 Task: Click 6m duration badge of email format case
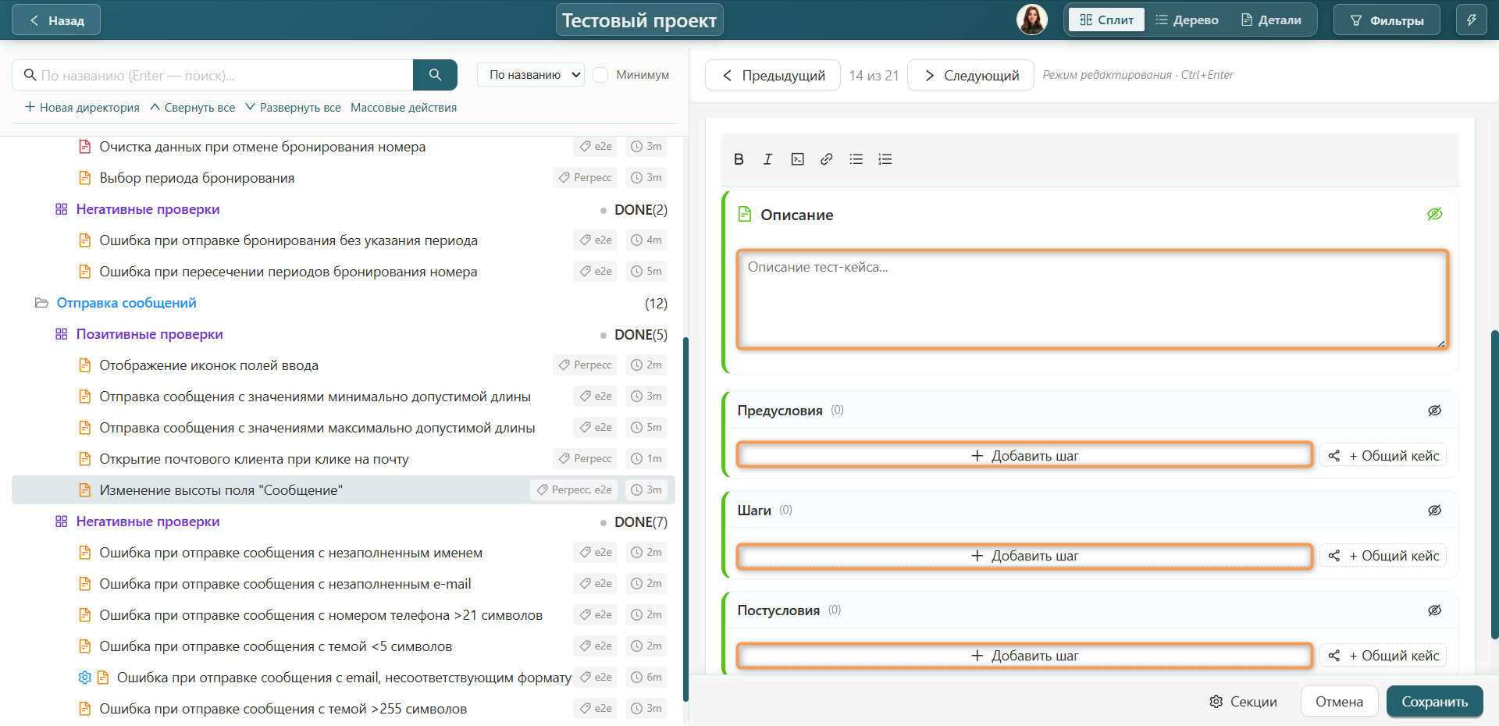[646, 677]
